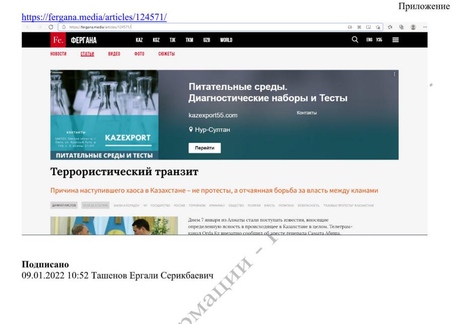Click the orange article subtitle text
Viewport: 463px width, 324px height.
214,190
